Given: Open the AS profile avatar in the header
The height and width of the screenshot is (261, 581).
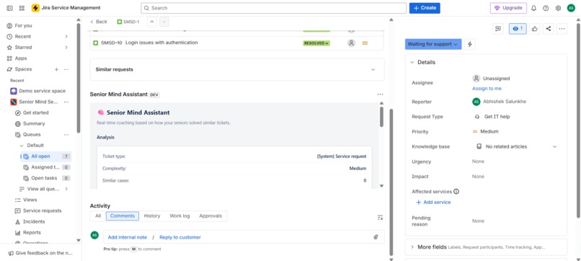Looking at the screenshot, I should pyautogui.click(x=571, y=8).
